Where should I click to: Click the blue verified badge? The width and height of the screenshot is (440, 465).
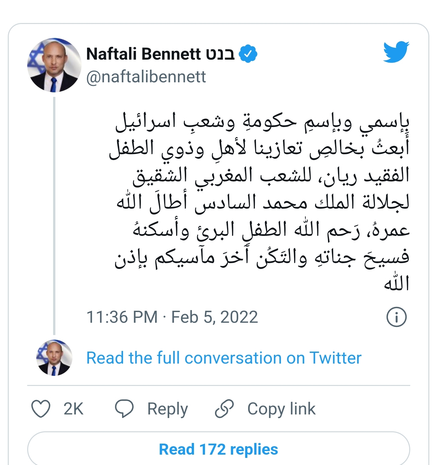[248, 54]
